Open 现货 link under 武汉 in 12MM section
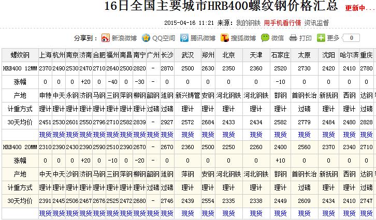The height and width of the screenshot is (220, 376). [187, 135]
